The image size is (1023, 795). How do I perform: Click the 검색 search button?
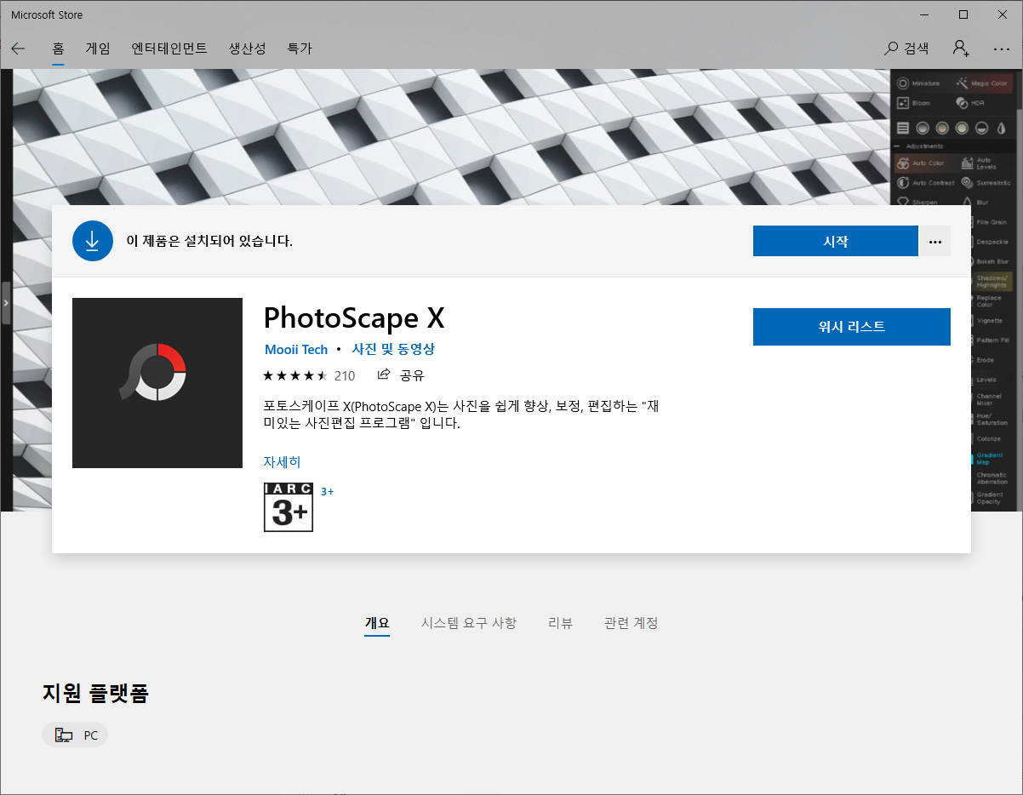click(x=907, y=49)
